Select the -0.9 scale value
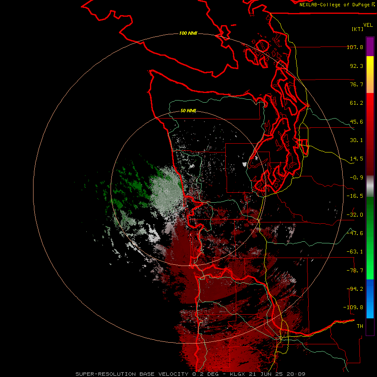 pos(356,178)
